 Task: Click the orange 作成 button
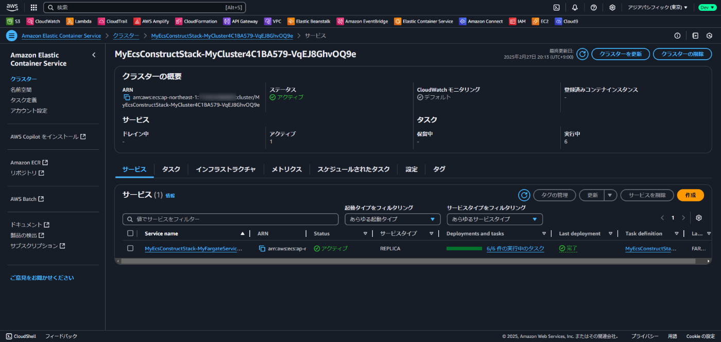tap(691, 195)
